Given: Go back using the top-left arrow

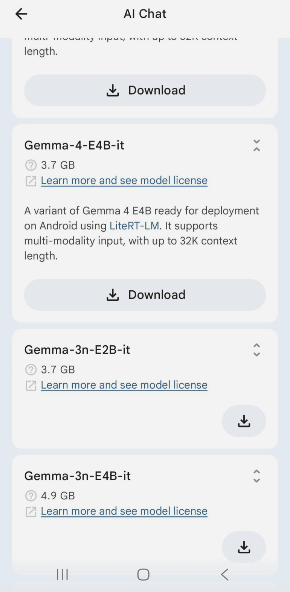Looking at the screenshot, I should [21, 14].
